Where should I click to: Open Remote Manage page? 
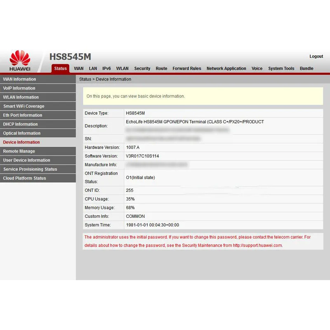point(18,151)
